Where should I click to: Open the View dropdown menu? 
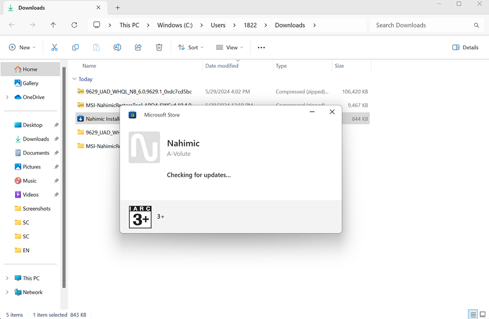(x=229, y=47)
